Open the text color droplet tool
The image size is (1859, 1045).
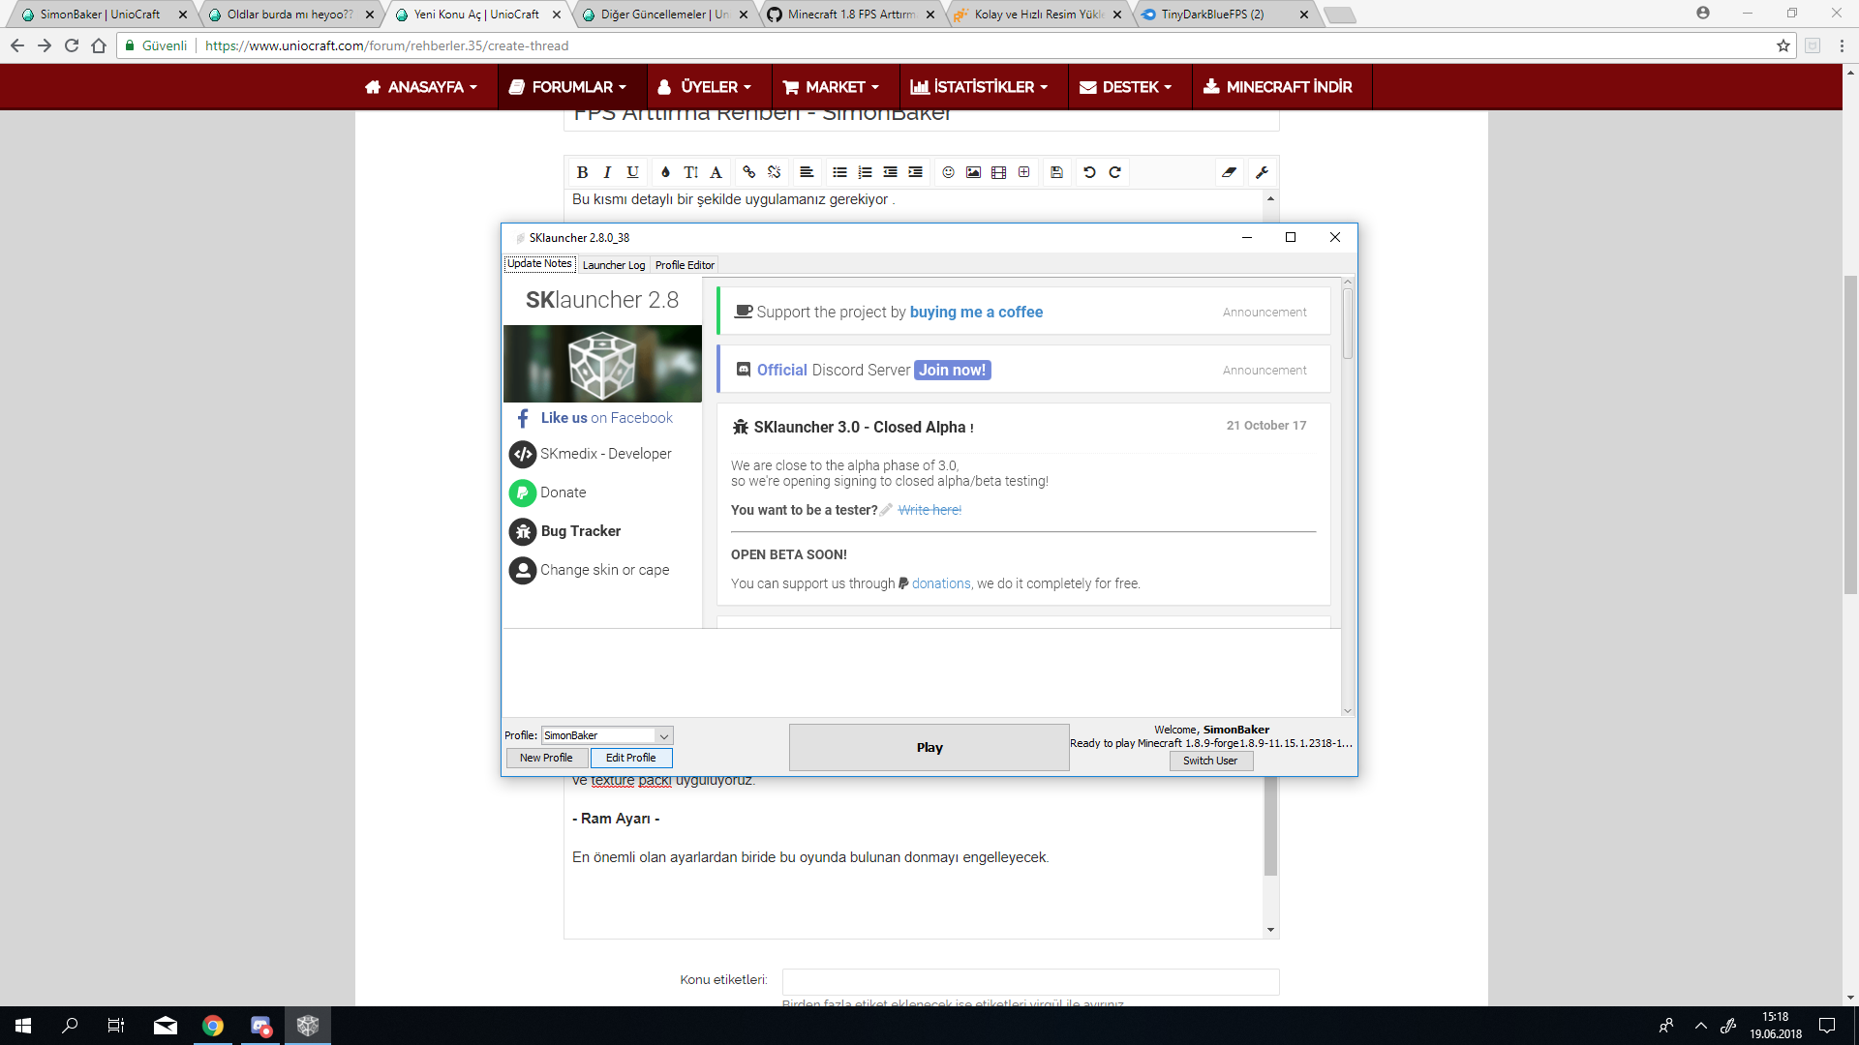(x=665, y=172)
